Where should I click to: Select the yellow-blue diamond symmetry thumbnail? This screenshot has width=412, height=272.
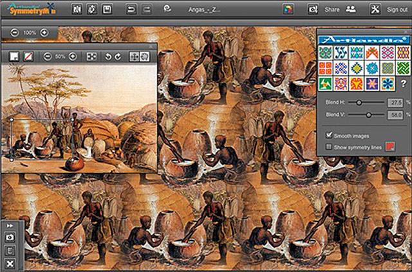point(357,68)
